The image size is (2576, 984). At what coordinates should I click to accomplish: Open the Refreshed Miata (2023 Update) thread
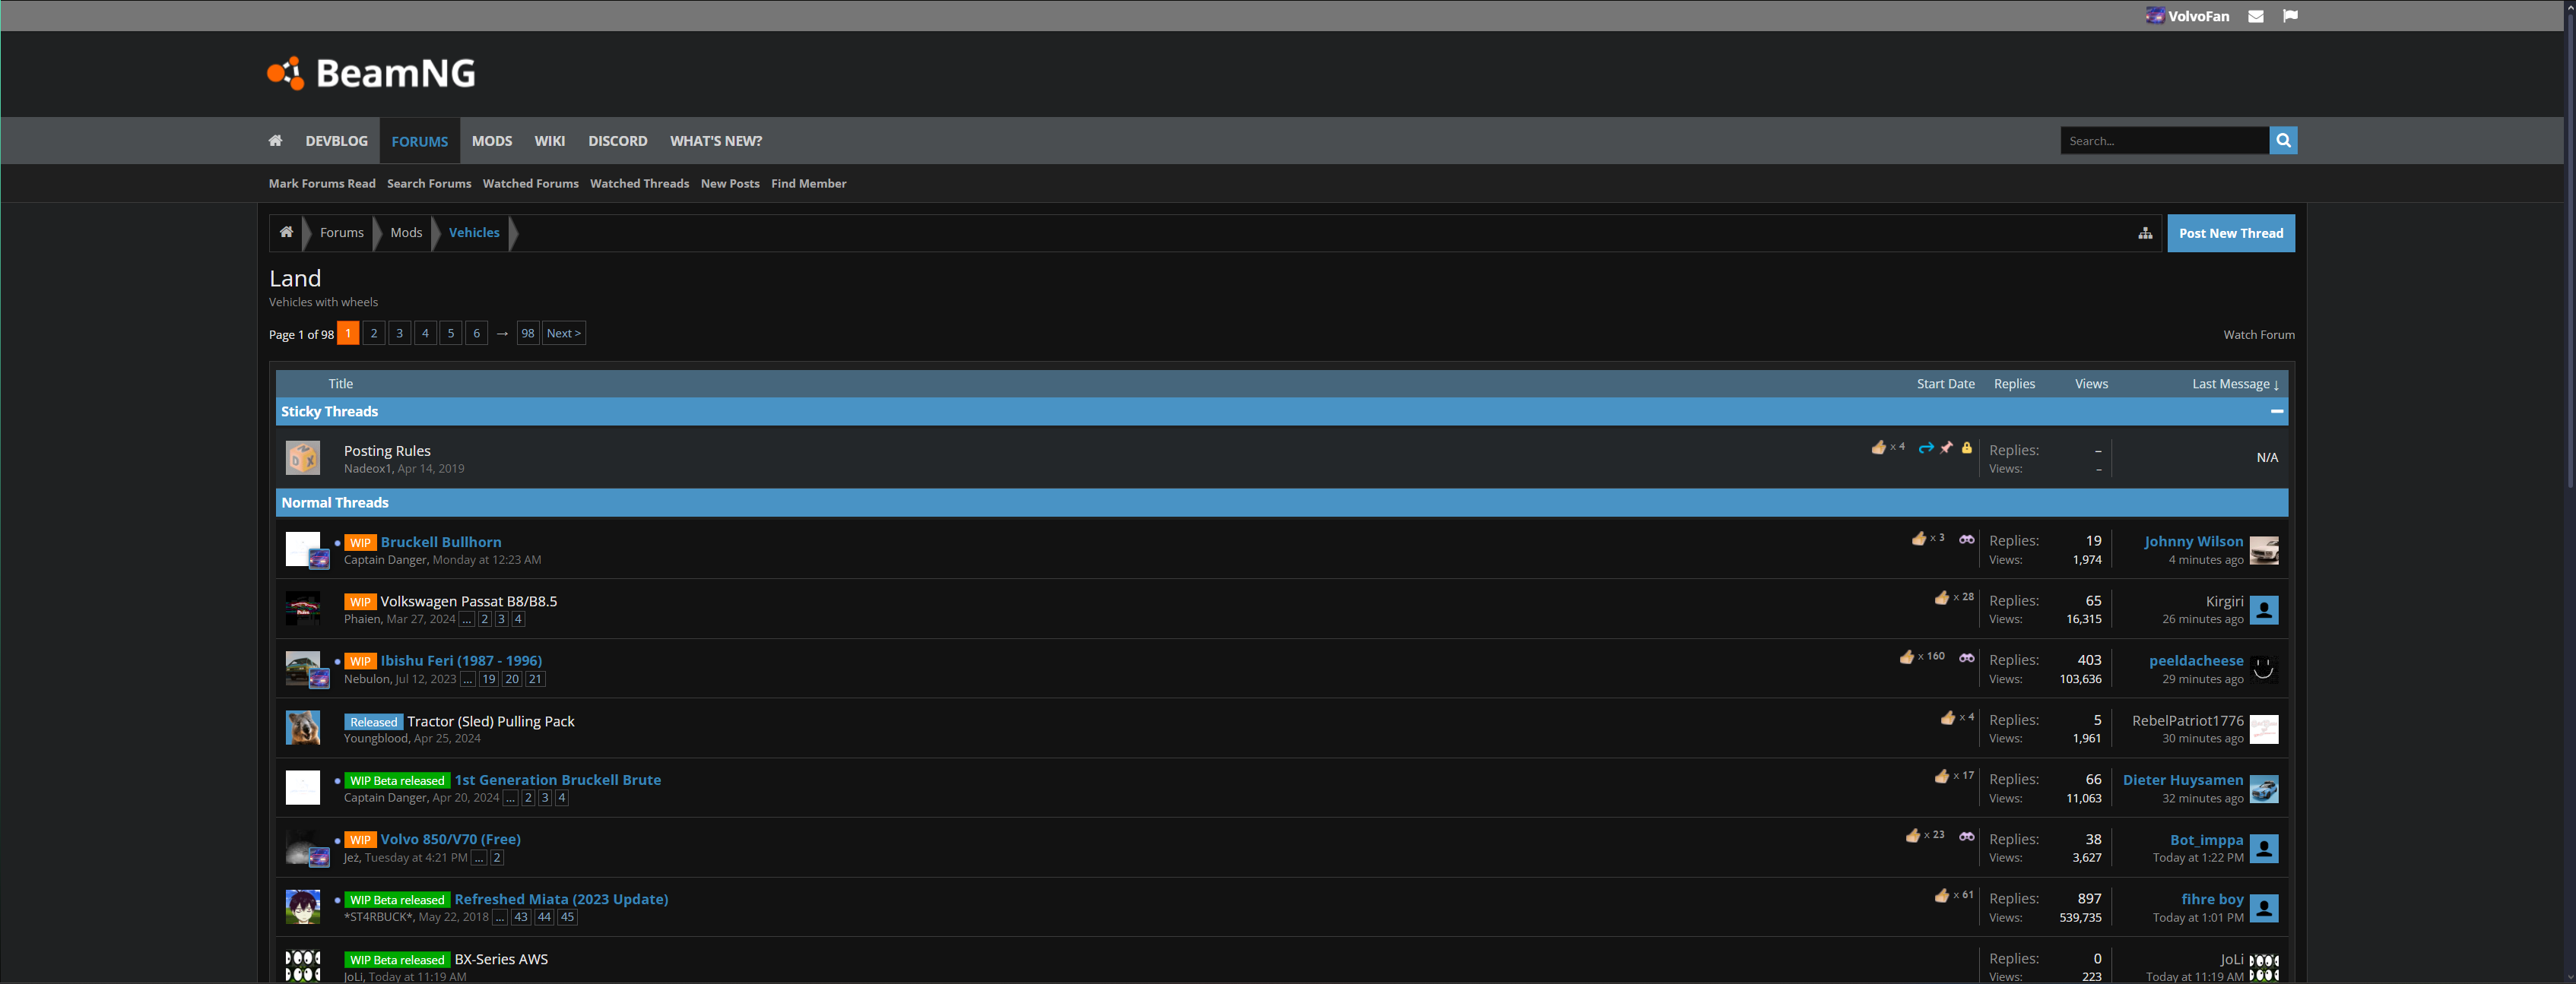coord(561,899)
